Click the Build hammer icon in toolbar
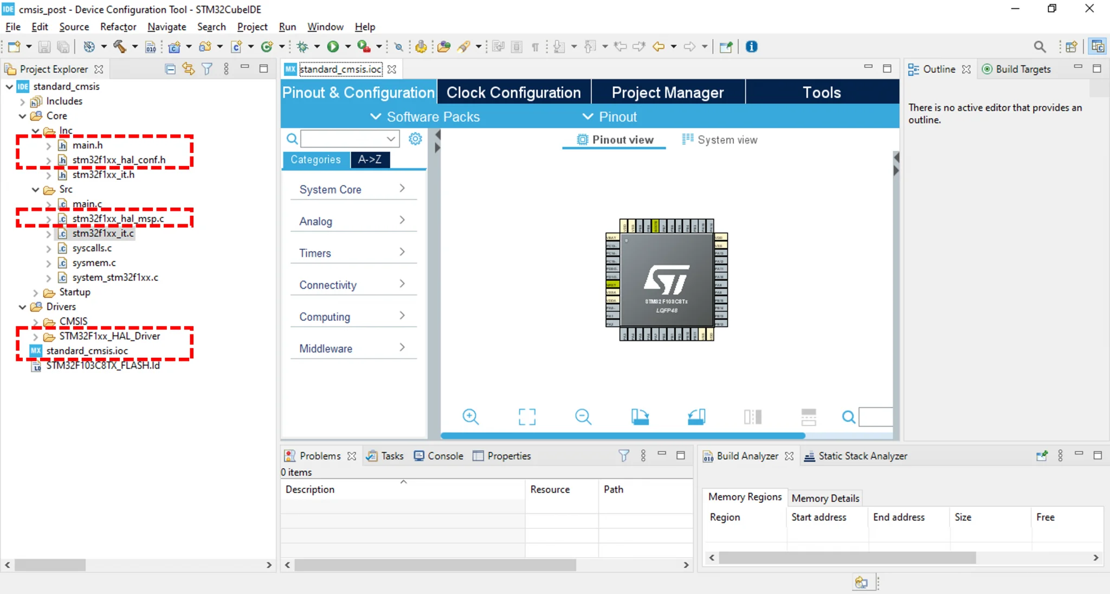The width and height of the screenshot is (1110, 594). 119,47
